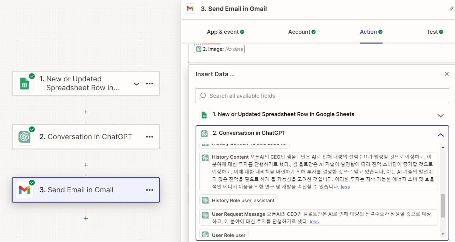
Task: Collapse User Request Message with 'less' link
Action: tap(314, 222)
